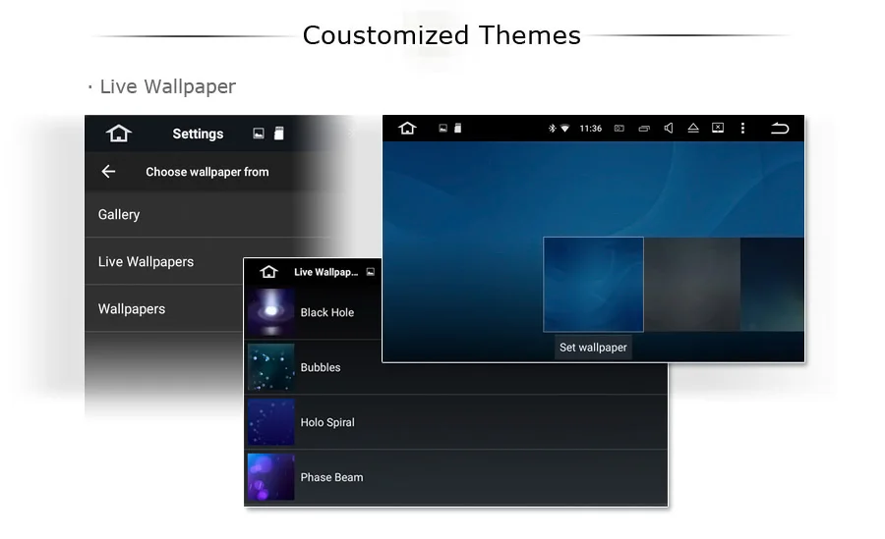Tap the Bluetooth status icon
This screenshot has height=539, width=885.
point(552,128)
